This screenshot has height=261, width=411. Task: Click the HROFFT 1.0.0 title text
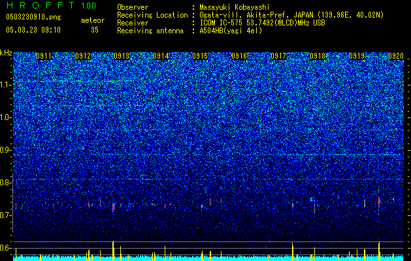tap(51, 5)
